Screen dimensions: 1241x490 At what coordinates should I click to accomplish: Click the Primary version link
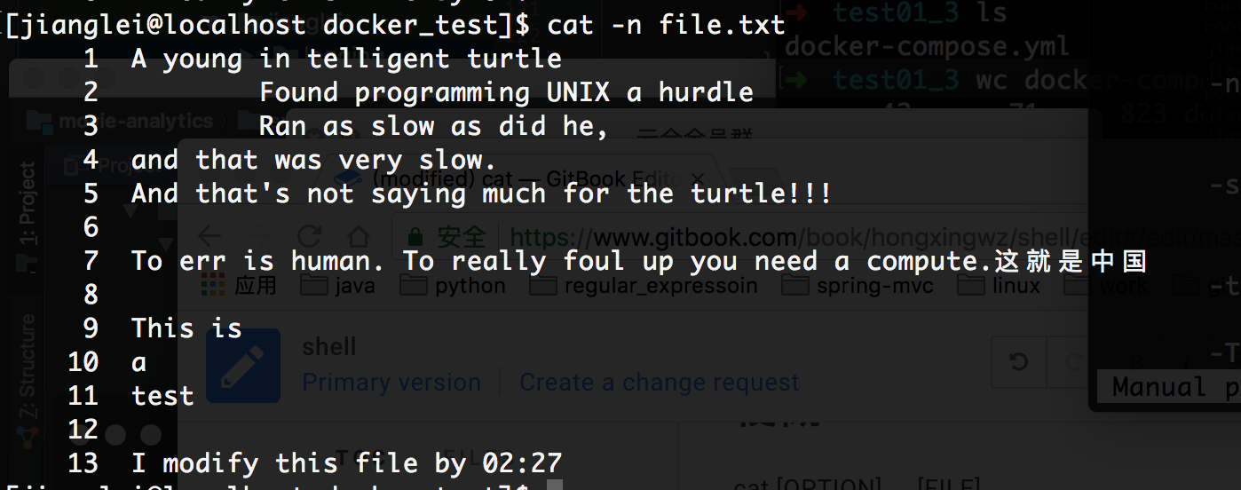391,383
